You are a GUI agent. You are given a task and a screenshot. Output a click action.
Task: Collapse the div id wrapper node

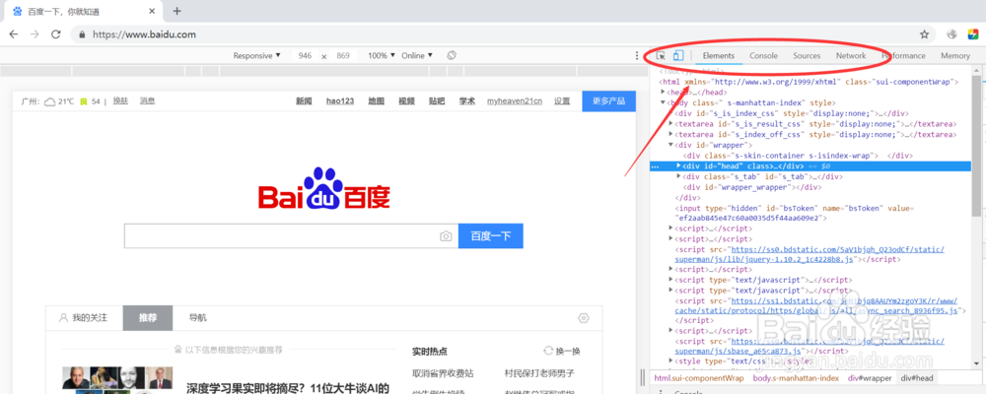[x=670, y=145]
